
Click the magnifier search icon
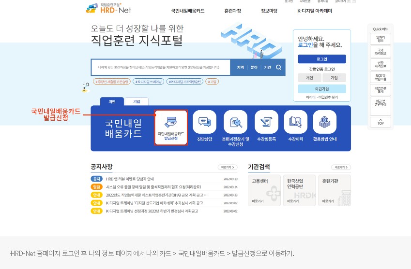(x=278, y=68)
